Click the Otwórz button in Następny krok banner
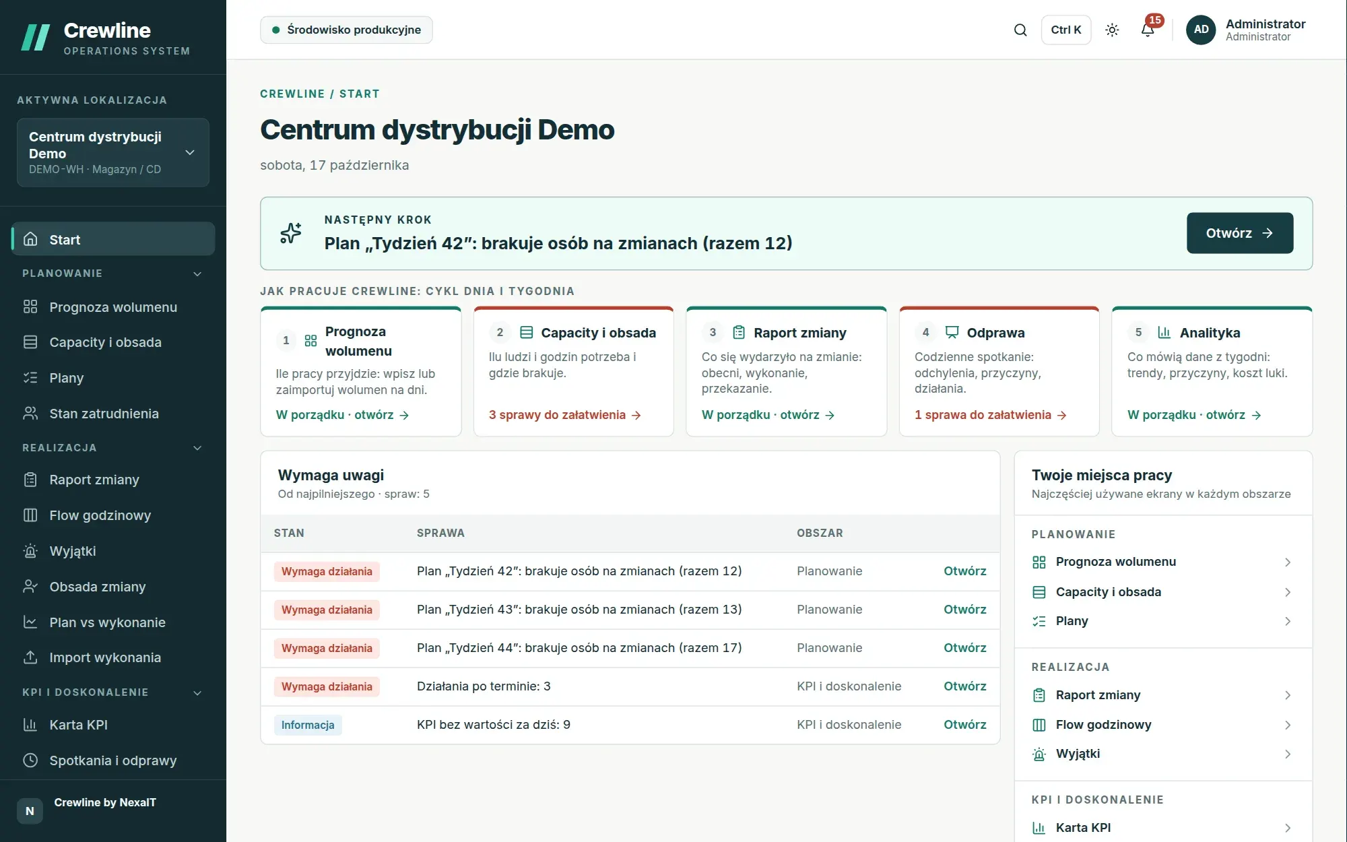 point(1239,233)
